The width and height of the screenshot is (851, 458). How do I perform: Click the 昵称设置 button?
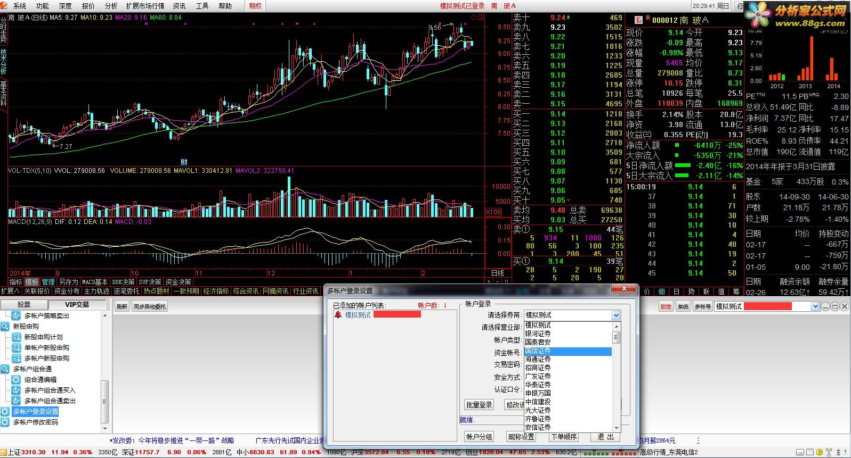pyautogui.click(x=521, y=437)
